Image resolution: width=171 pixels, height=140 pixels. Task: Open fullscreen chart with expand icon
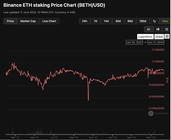pyautogui.click(x=167, y=29)
